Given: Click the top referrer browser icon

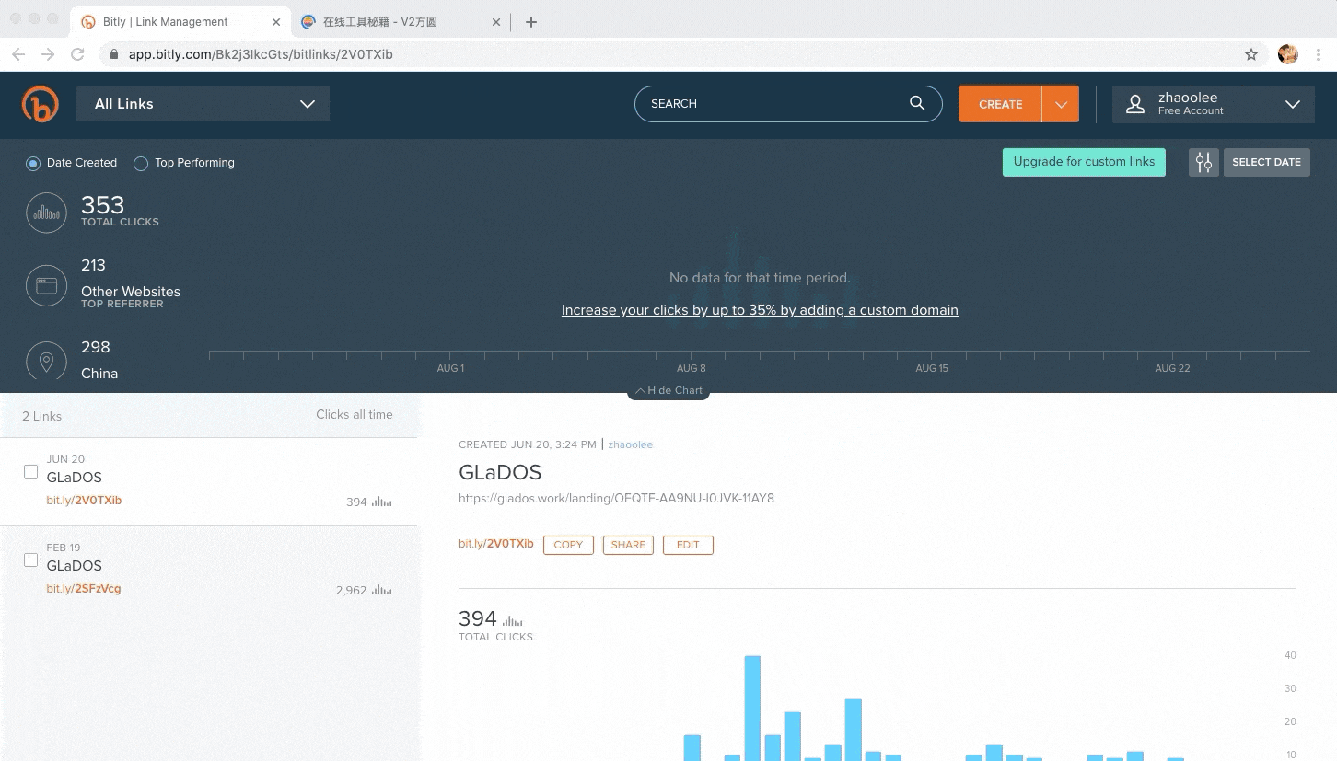Looking at the screenshot, I should 46,285.
